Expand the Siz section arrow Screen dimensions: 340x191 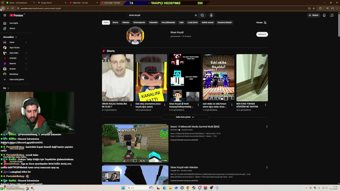(x=8, y=88)
